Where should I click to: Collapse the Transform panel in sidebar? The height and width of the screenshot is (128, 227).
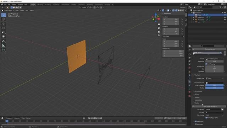(x=167, y=14)
